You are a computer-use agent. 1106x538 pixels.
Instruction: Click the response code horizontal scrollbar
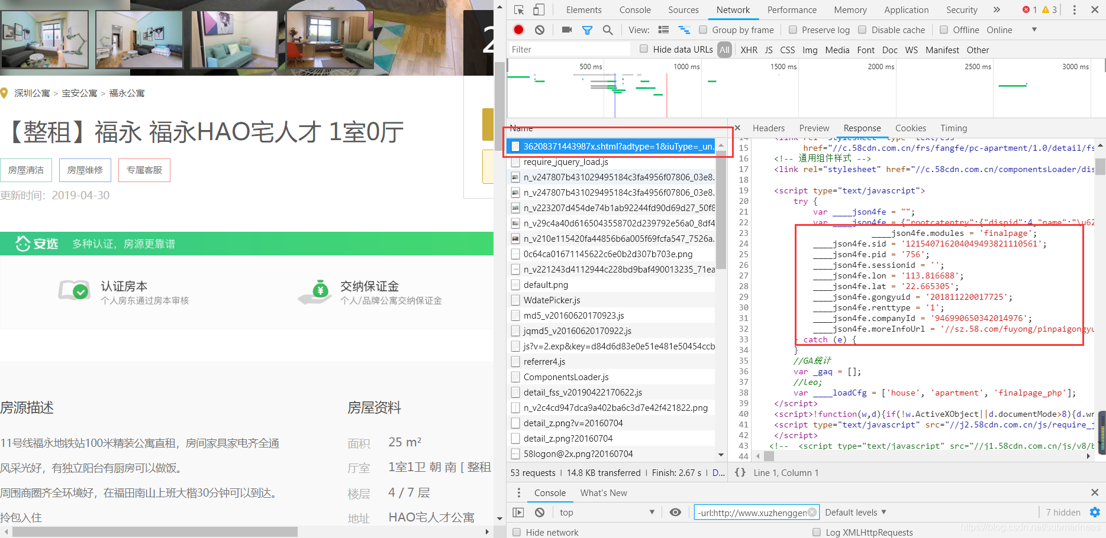tap(769, 456)
